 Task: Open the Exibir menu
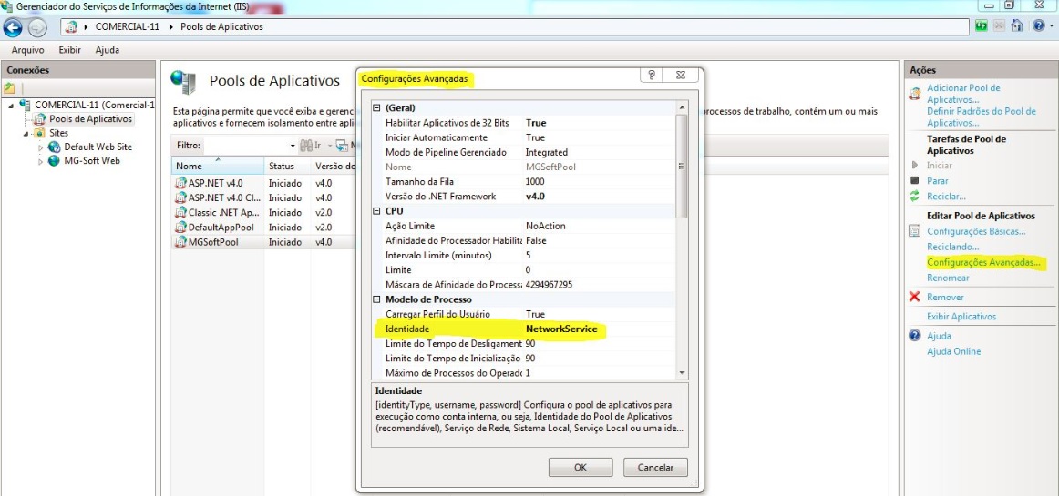click(x=70, y=50)
